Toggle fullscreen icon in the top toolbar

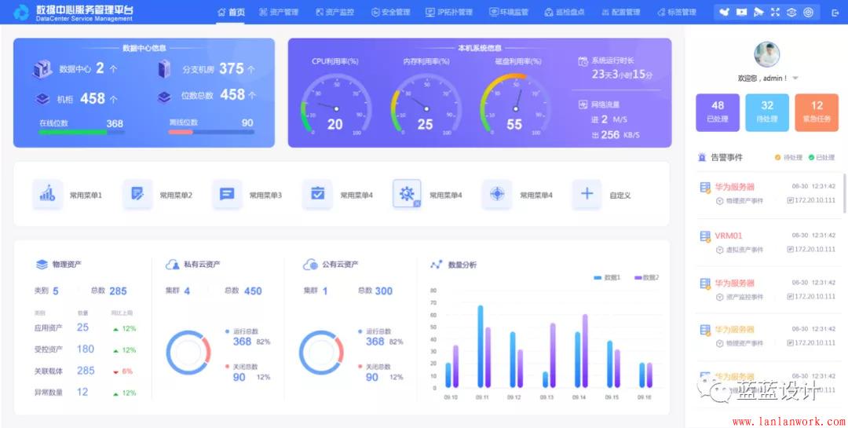tap(776, 13)
